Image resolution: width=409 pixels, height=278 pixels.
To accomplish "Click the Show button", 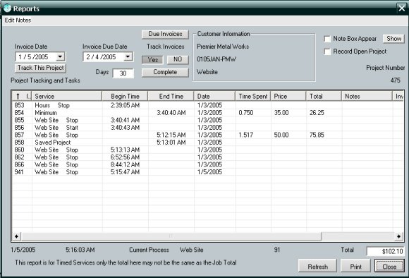I will [393, 39].
